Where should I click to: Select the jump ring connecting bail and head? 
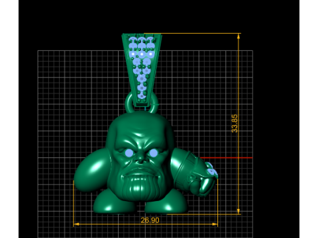click(142, 103)
